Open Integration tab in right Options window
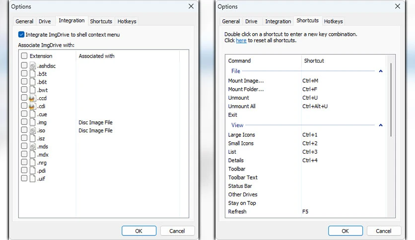This screenshot has height=240, width=415. 278,21
